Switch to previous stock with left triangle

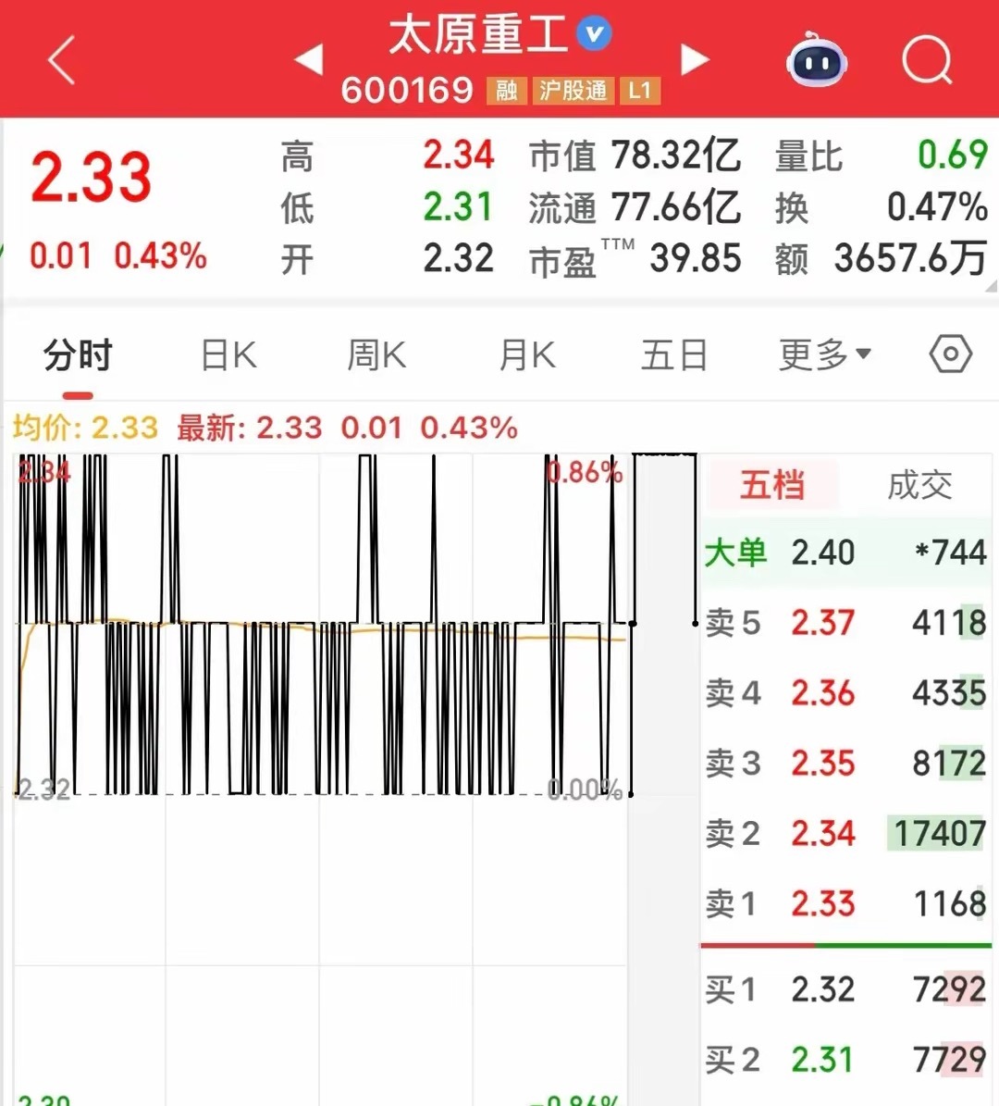(x=309, y=59)
